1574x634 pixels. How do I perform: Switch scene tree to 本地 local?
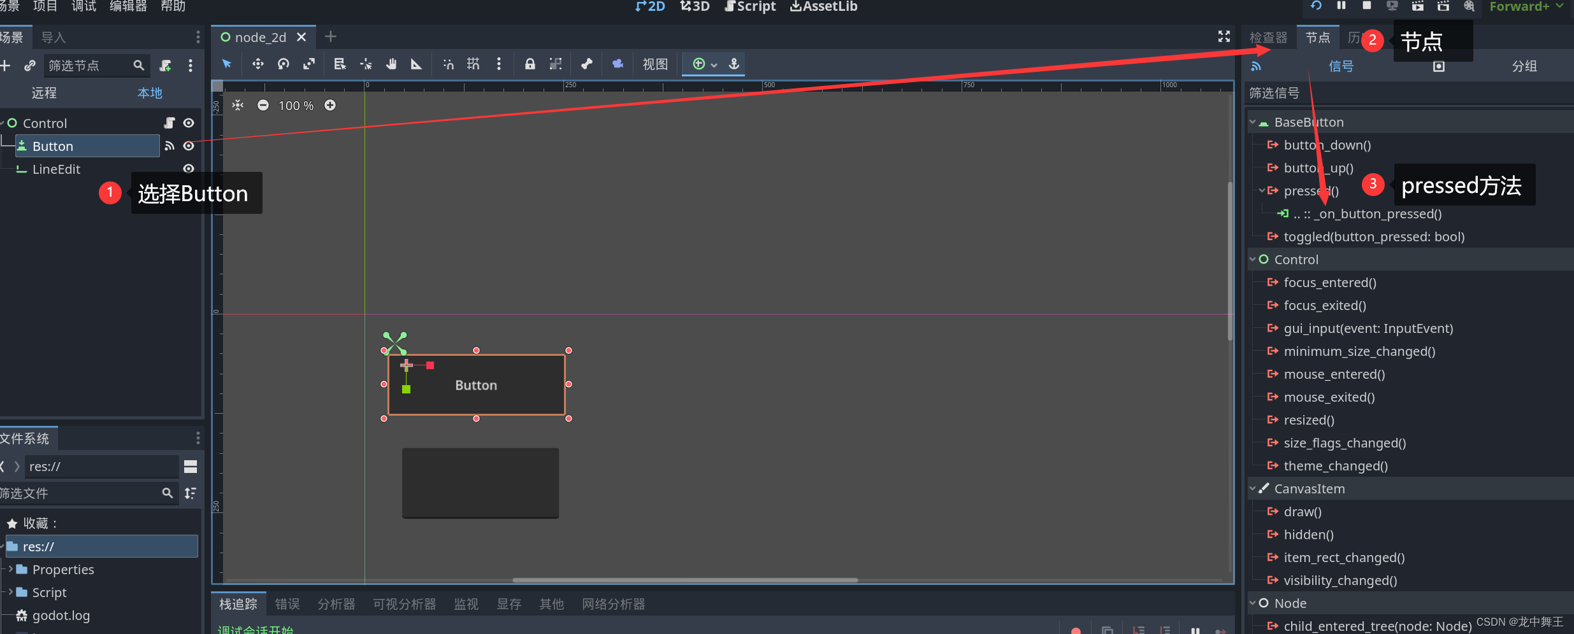150,93
